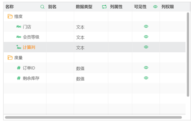
Task: Hide the 计算列 field via eye icon
Action: pyautogui.click(x=146, y=47)
